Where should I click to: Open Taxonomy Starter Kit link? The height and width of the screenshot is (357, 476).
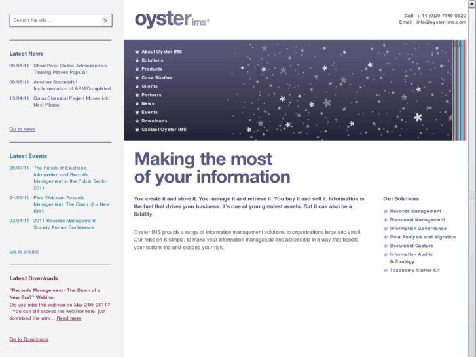[x=414, y=270]
